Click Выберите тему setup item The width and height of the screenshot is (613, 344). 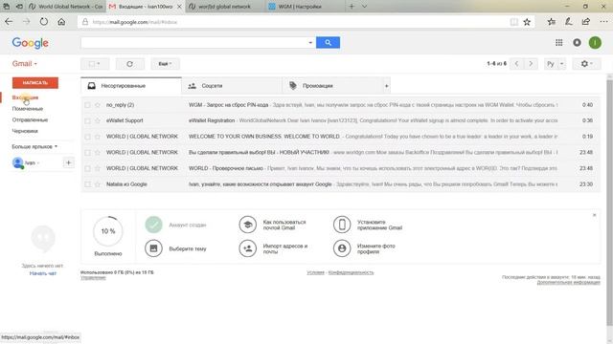coord(175,248)
